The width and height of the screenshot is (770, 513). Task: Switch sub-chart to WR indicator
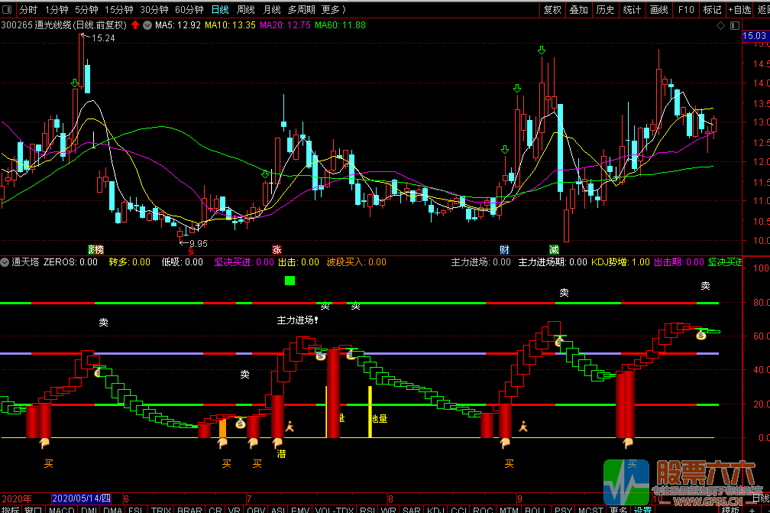(x=388, y=509)
